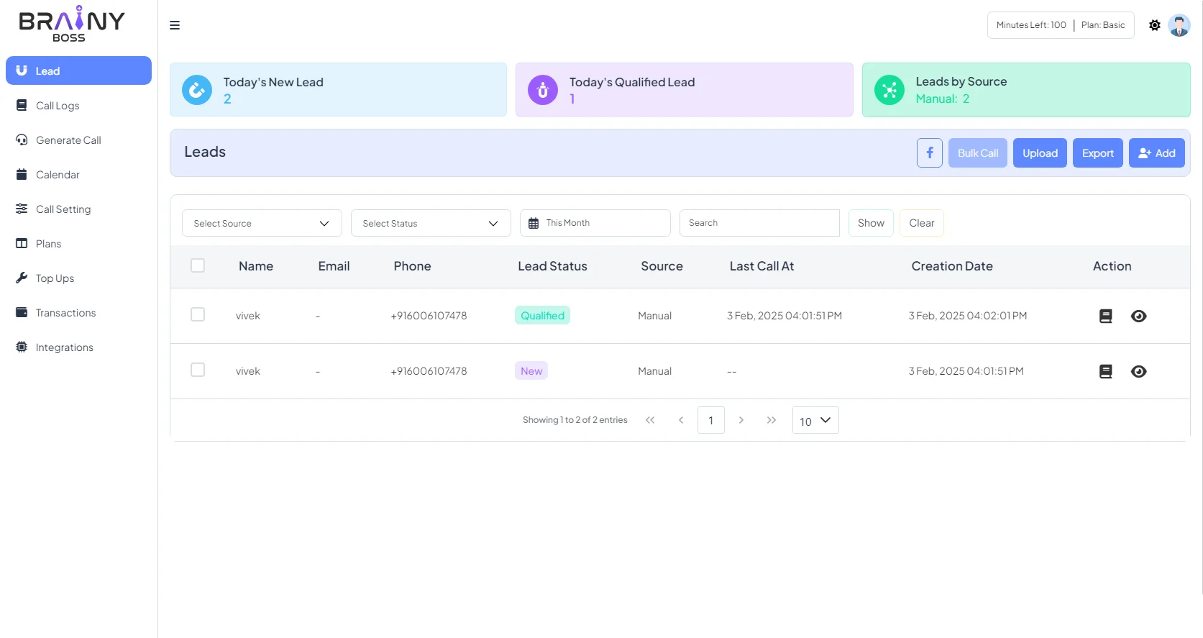Focus the Search input field
This screenshot has width=1203, height=638.
click(x=759, y=223)
